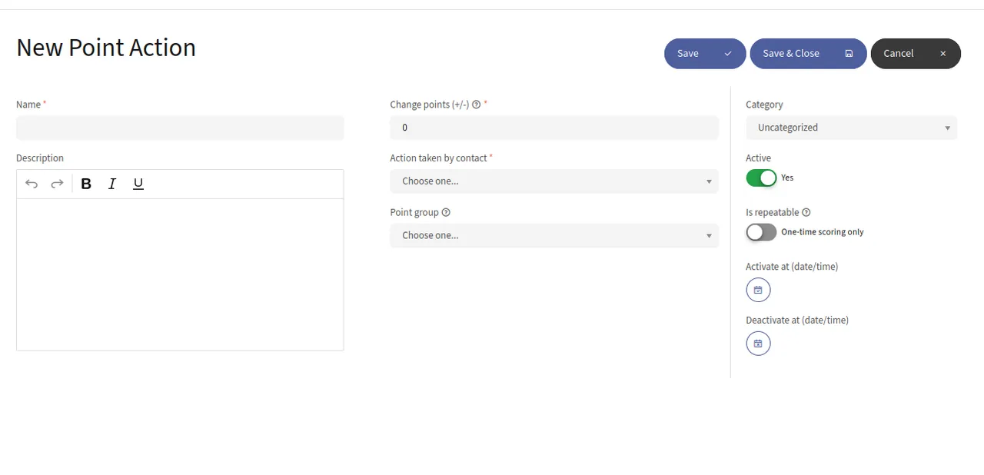Image resolution: width=984 pixels, height=475 pixels.
Task: Click Save & Close button
Action: tap(808, 54)
